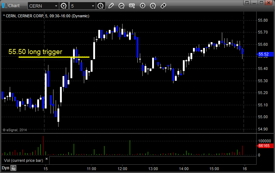Open the studies line-chart icon menu
Viewport: 275px width, 173px height.
[x=121, y=6]
